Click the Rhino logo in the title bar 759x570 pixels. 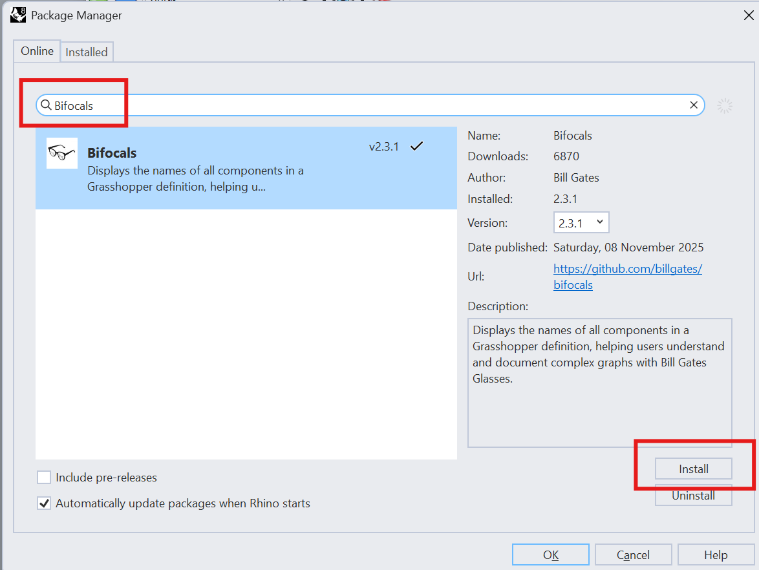coord(18,15)
